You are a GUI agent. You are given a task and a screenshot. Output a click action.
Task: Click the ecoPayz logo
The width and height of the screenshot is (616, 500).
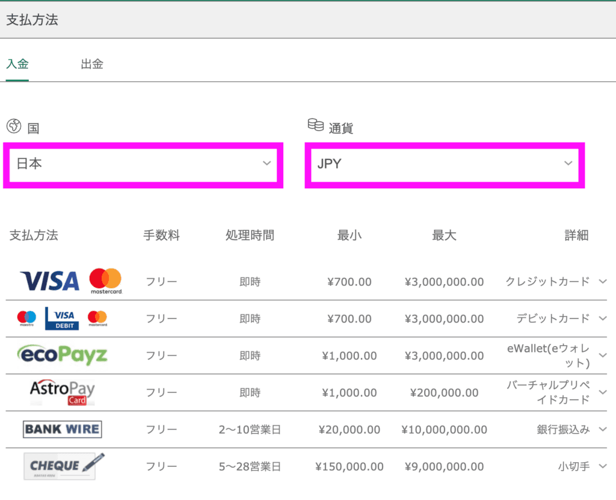(62, 355)
